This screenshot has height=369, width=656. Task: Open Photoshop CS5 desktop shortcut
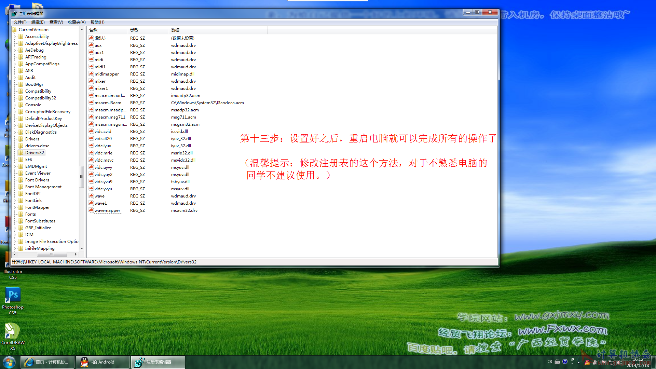[x=13, y=301]
